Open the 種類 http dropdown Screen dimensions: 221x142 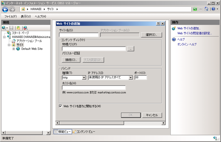click(84, 77)
